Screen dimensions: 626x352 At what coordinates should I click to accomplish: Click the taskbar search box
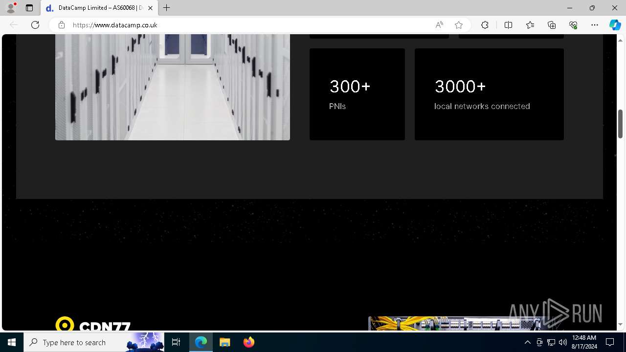94,342
